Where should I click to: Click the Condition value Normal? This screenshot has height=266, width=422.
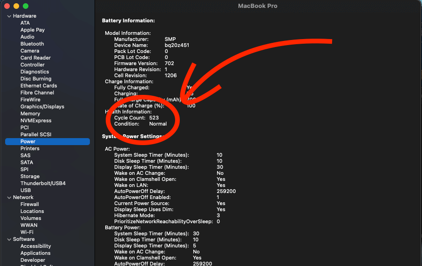[x=158, y=124]
